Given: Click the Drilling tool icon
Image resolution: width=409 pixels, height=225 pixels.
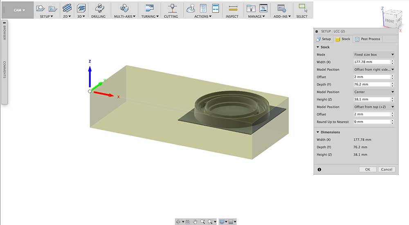Looking at the screenshot, I should (99, 8).
